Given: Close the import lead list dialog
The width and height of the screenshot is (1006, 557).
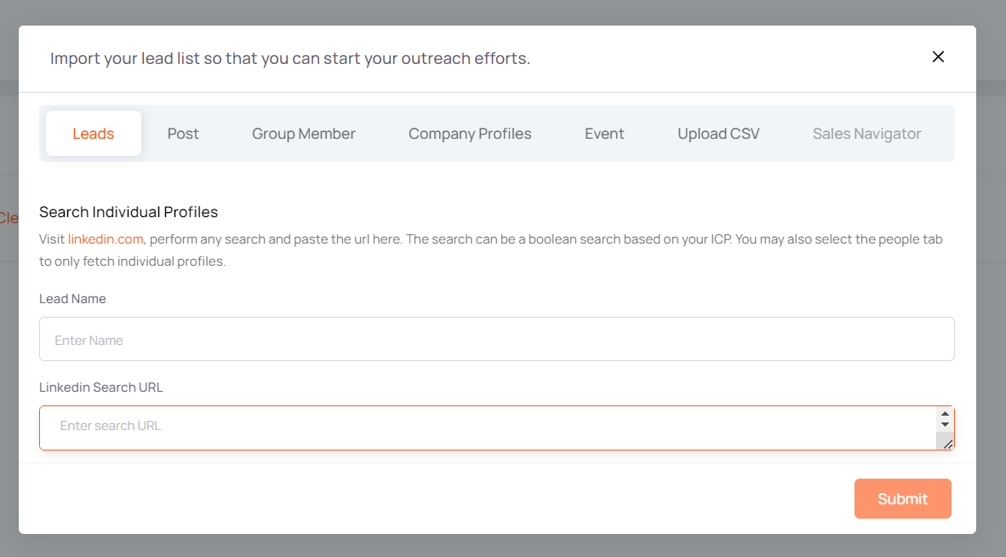Looking at the screenshot, I should click(x=938, y=57).
